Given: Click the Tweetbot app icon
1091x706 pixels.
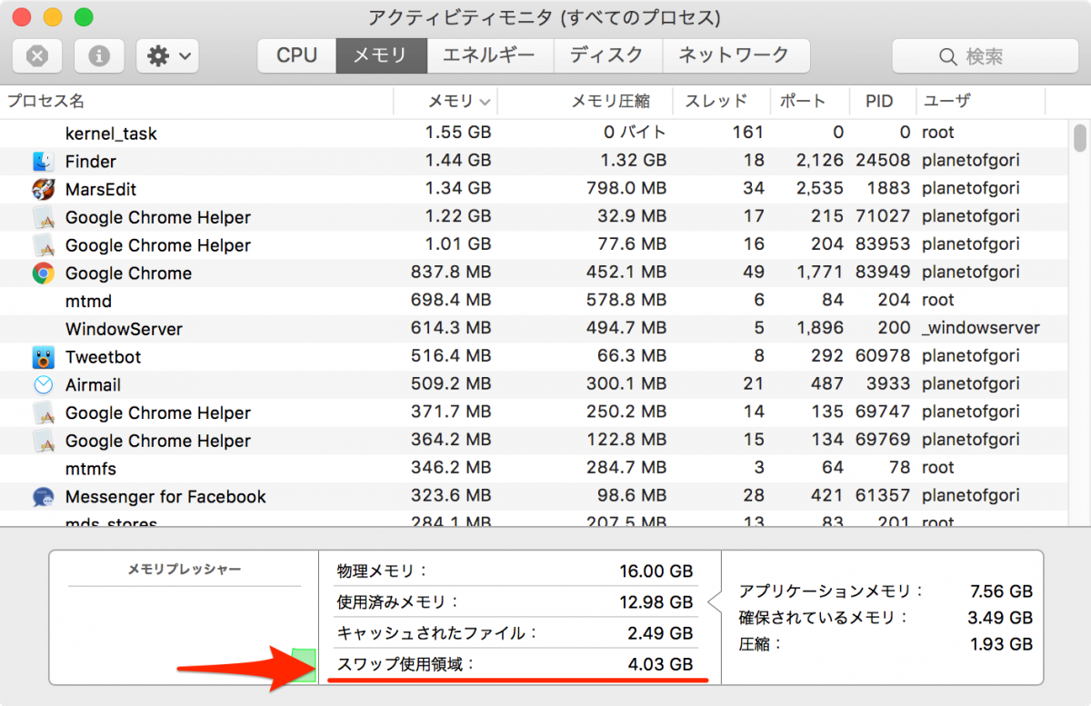Looking at the screenshot, I should (43, 357).
